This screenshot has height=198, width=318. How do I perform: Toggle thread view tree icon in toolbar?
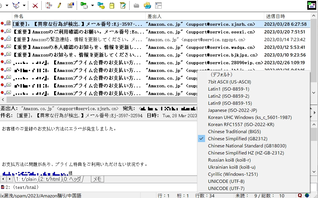[49, 5]
